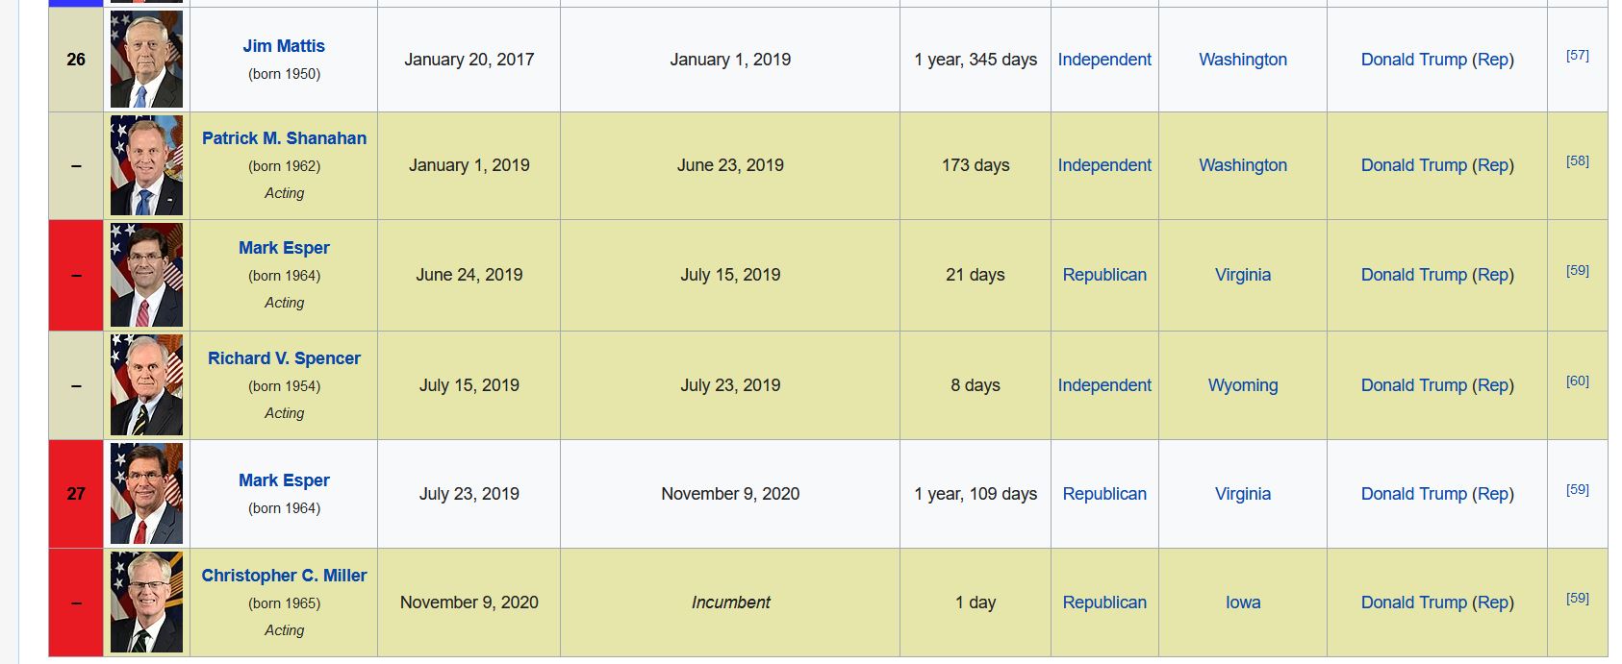Viewport: 1622px width, 664px height.
Task: Click the red party color cell numbered 27
Action: click(76, 494)
